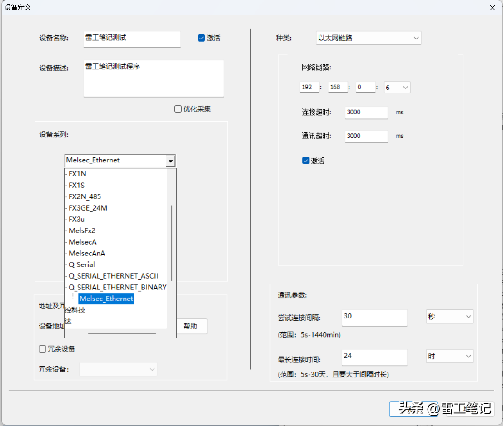Click the vertical scrollbar of device list
Image resolution: width=503 pixels, height=426 pixels.
(171, 243)
